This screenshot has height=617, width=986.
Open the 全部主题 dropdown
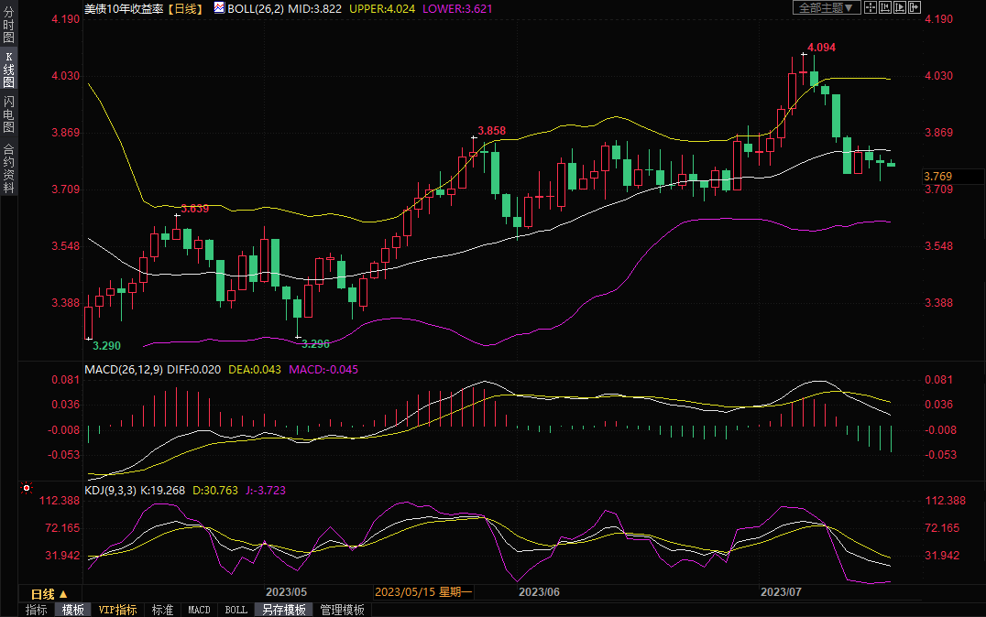click(x=826, y=7)
